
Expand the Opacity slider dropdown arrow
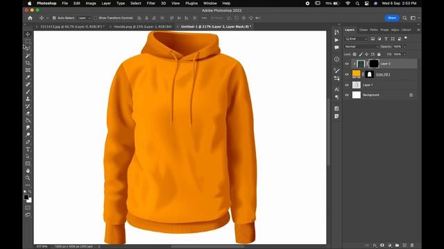[x=404, y=46]
